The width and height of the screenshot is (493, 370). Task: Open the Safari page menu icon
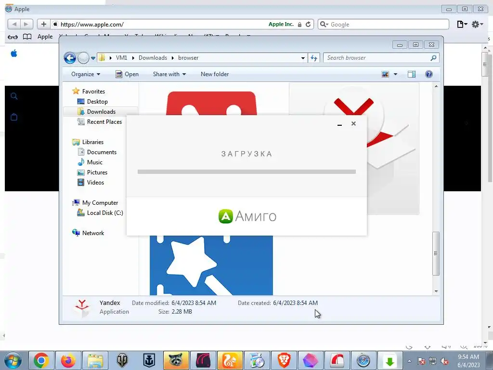click(x=462, y=24)
